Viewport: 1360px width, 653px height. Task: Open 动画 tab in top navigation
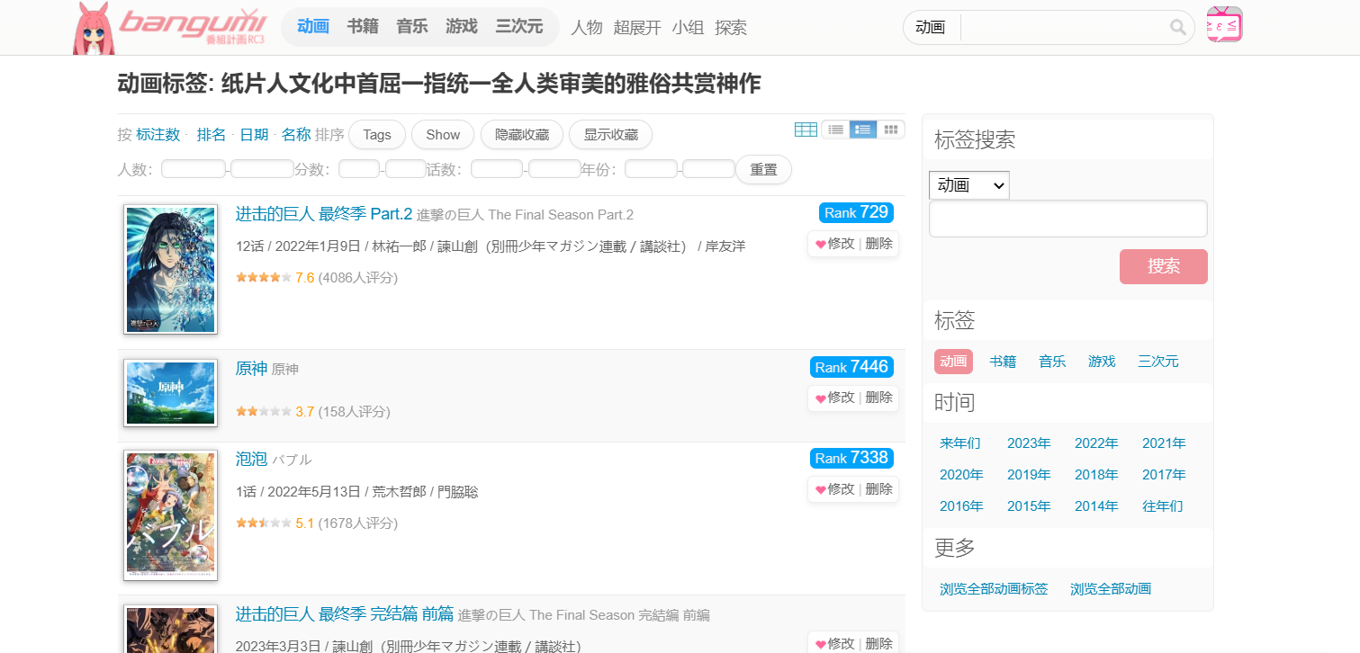click(x=313, y=27)
